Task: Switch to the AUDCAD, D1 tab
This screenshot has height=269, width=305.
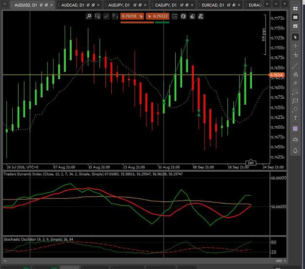Action: click(x=73, y=5)
